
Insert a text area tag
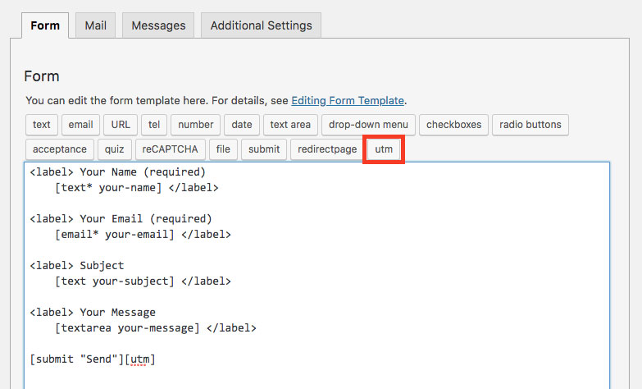pyautogui.click(x=290, y=125)
